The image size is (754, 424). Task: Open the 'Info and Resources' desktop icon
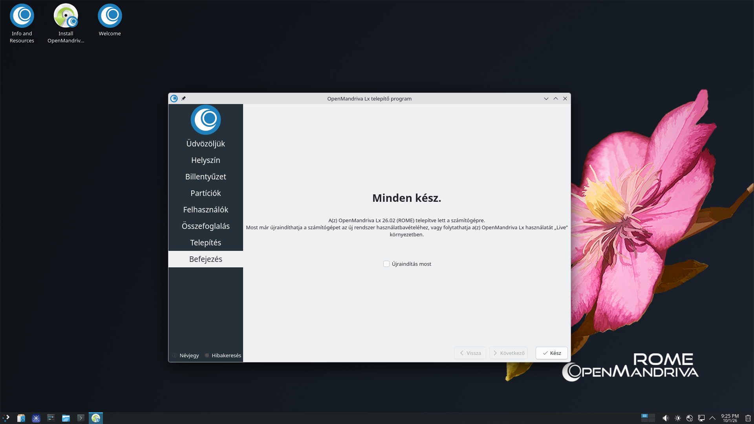click(x=22, y=24)
